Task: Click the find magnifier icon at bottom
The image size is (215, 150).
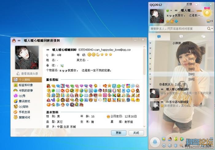Action: [182, 145]
